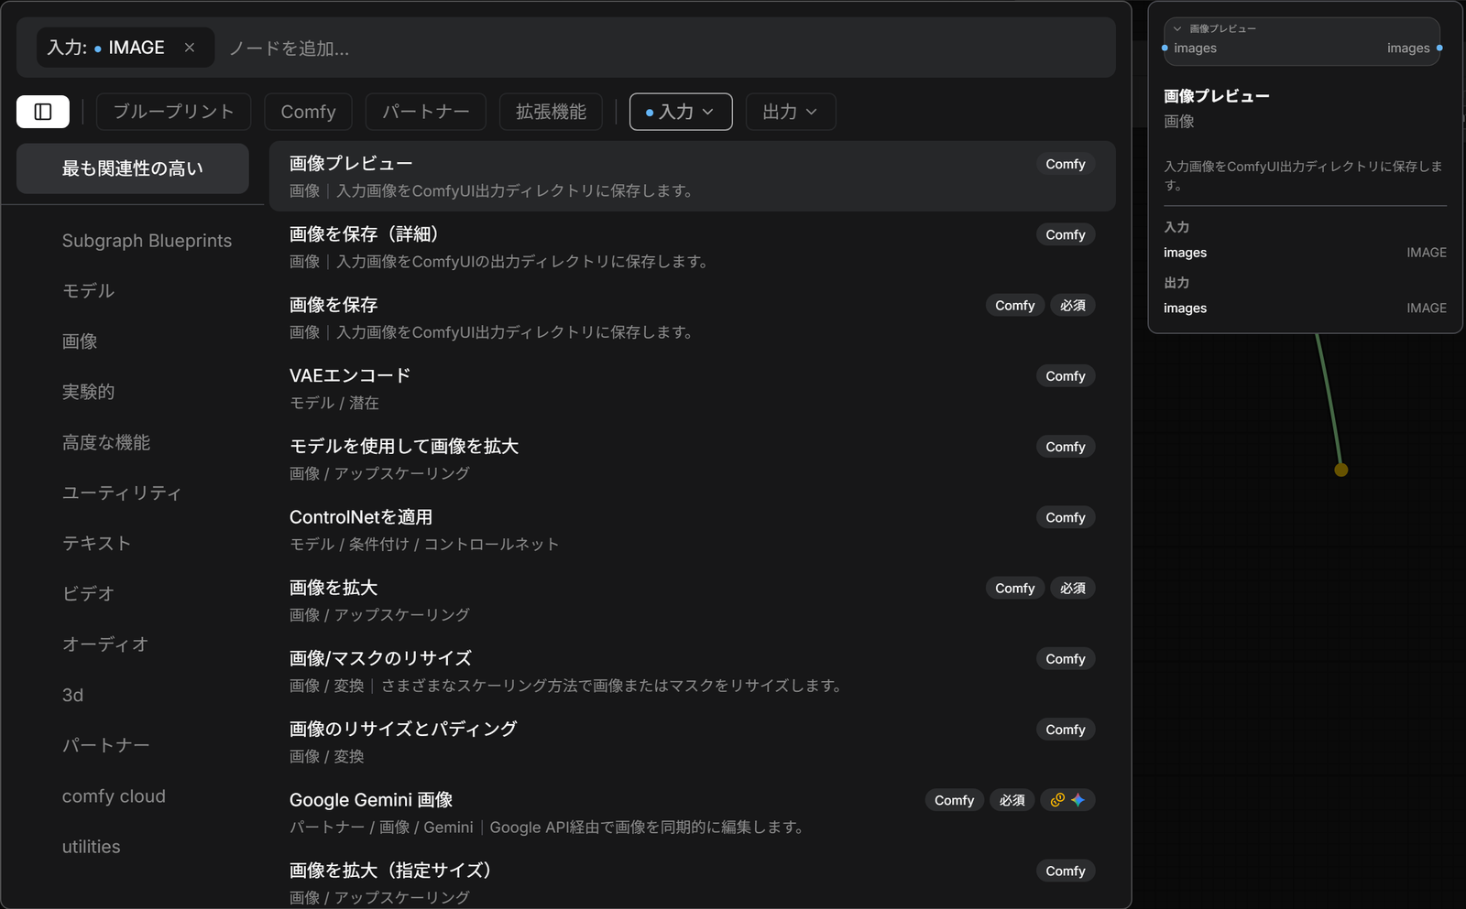The width and height of the screenshot is (1466, 909).
Task: Click the Comfy badge on VAEエンコード row
Action: (x=1066, y=376)
